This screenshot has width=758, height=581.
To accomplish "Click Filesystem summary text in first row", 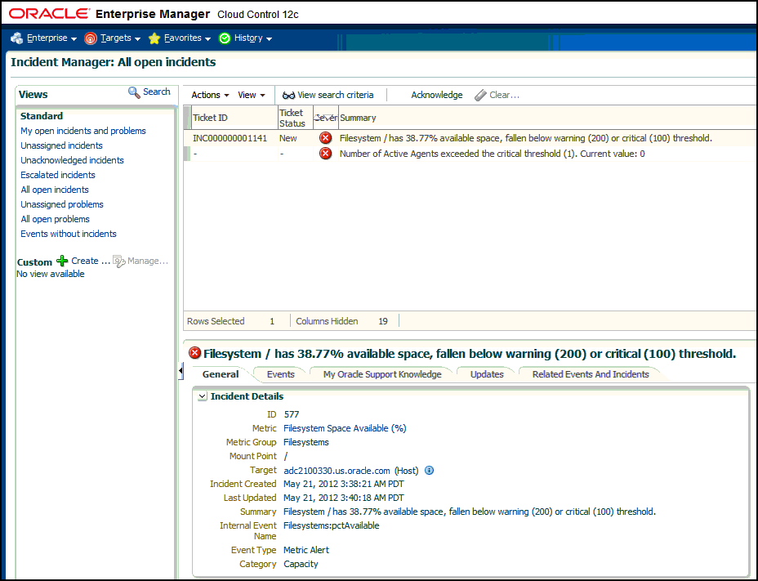I will click(x=526, y=138).
